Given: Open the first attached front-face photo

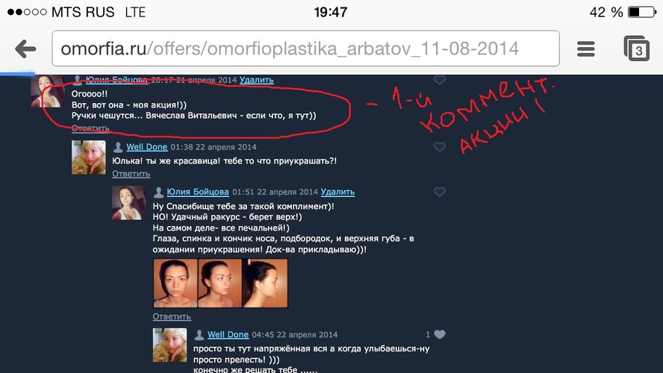Looking at the screenshot, I should 175,283.
